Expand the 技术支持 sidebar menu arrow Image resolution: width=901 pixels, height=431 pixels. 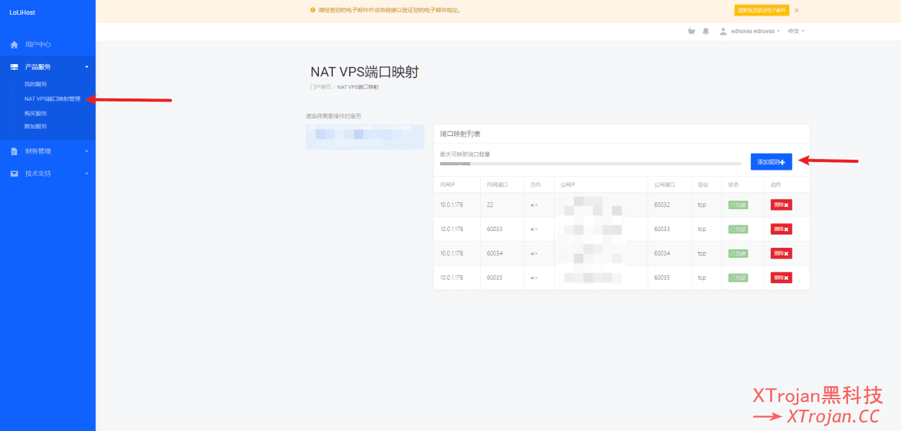[x=87, y=173]
